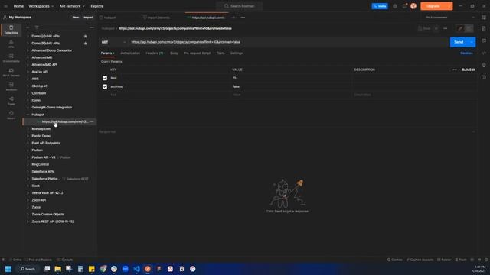The height and width of the screenshot is (275, 490).
Task: Collapse the Hubspot collection
Action: pos(28,115)
